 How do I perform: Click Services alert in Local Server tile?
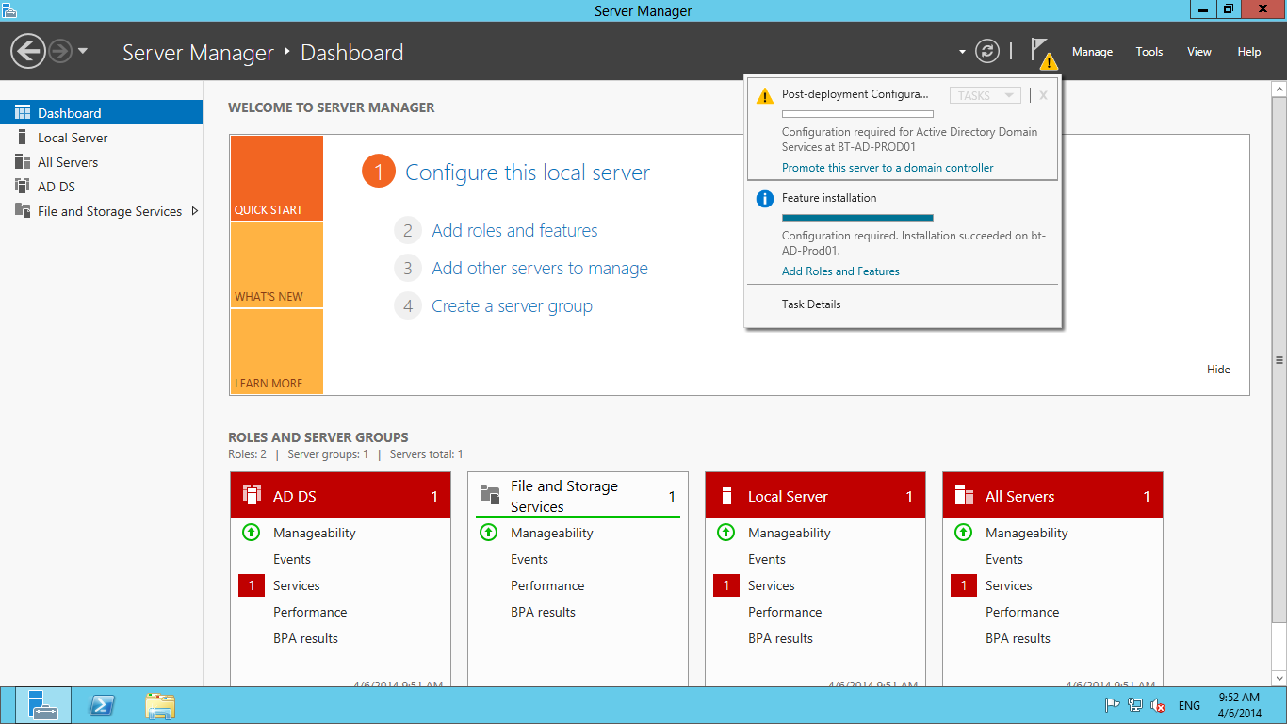pos(772,585)
